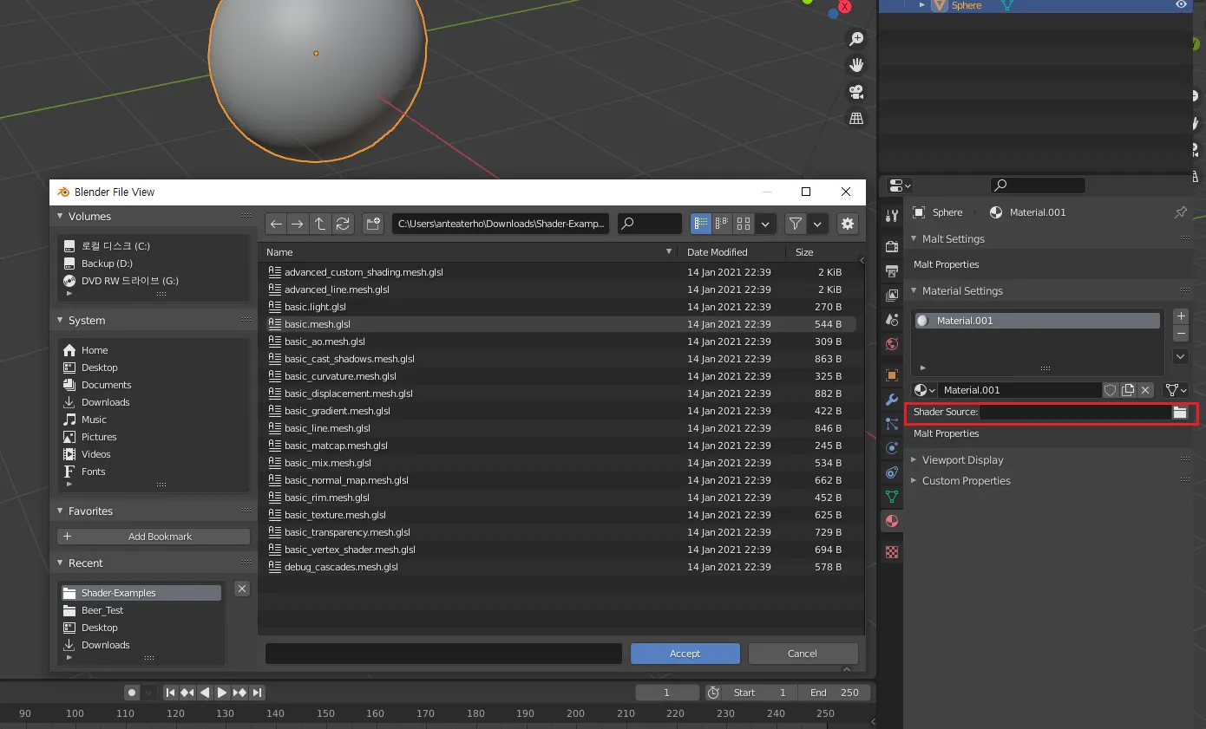The width and height of the screenshot is (1206, 729).
Task: Refresh the file list
Action: pyautogui.click(x=343, y=224)
